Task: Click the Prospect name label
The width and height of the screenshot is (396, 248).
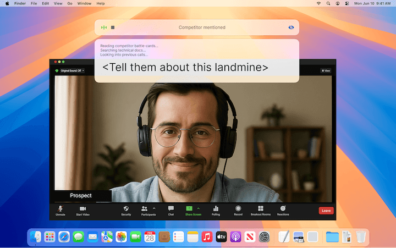Action: [x=81, y=195]
